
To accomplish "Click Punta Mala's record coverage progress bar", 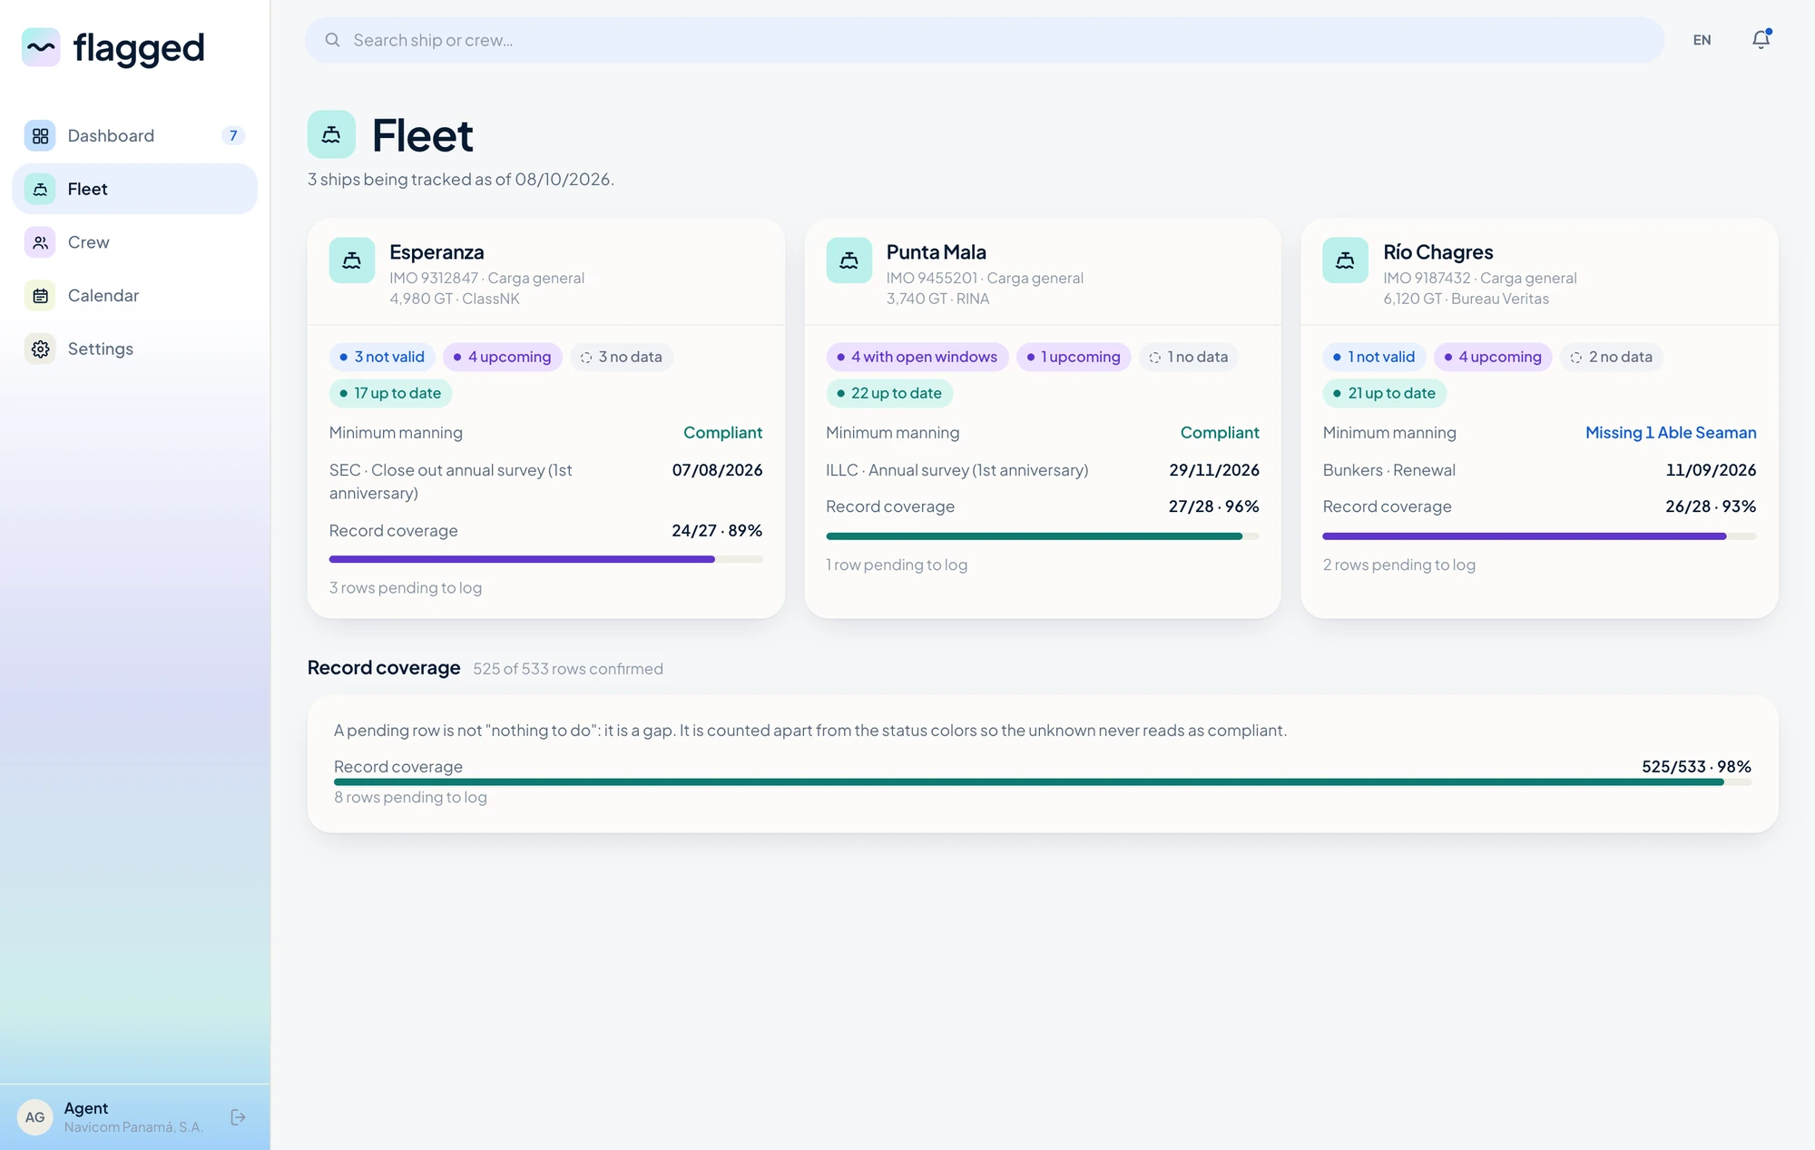I will pyautogui.click(x=1043, y=536).
